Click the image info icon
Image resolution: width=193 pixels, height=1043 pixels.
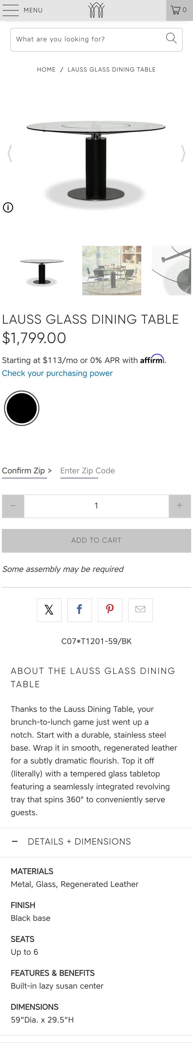(8, 207)
